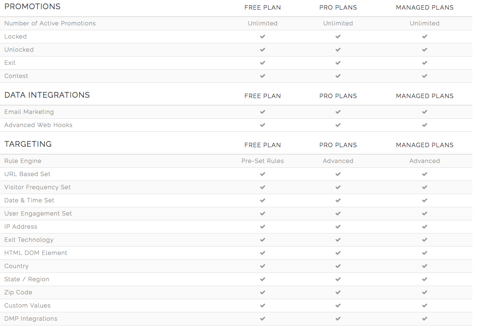Select the Promotions section heading
Screen dimensions: 478x329
coord(32,7)
